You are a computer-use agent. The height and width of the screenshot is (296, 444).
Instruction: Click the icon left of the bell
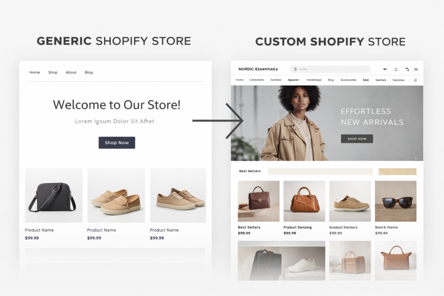(385, 69)
